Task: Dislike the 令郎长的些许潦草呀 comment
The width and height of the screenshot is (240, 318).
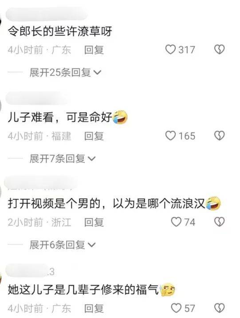Action: pos(220,50)
